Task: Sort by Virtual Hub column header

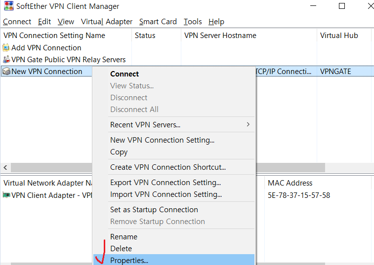Action: tap(344, 36)
